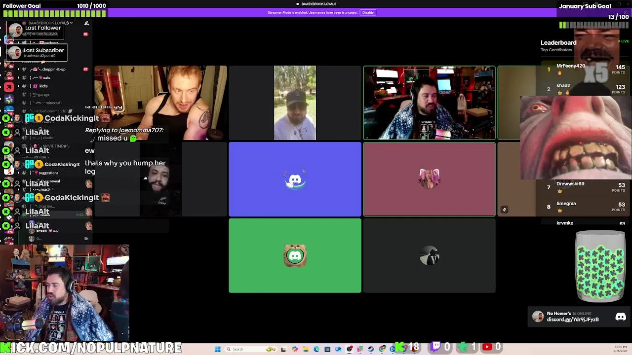Viewport: 632px width, 355px height.
Task: Click MrFeeny420 on the leaderboard
Action: [570, 66]
